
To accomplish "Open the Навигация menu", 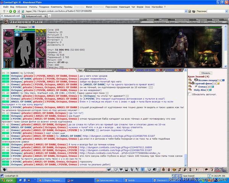I will [x=124, y=7].
